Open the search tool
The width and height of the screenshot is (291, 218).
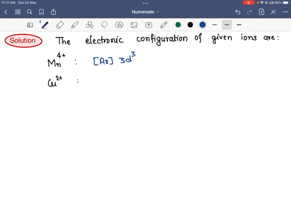coord(30,12)
